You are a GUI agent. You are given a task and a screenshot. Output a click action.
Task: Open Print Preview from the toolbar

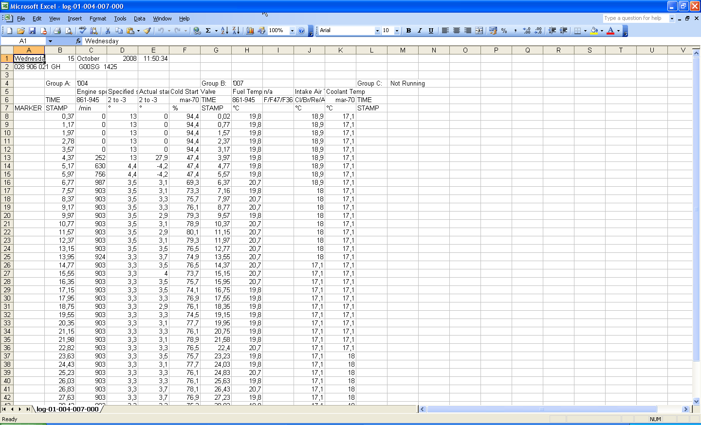click(x=69, y=31)
